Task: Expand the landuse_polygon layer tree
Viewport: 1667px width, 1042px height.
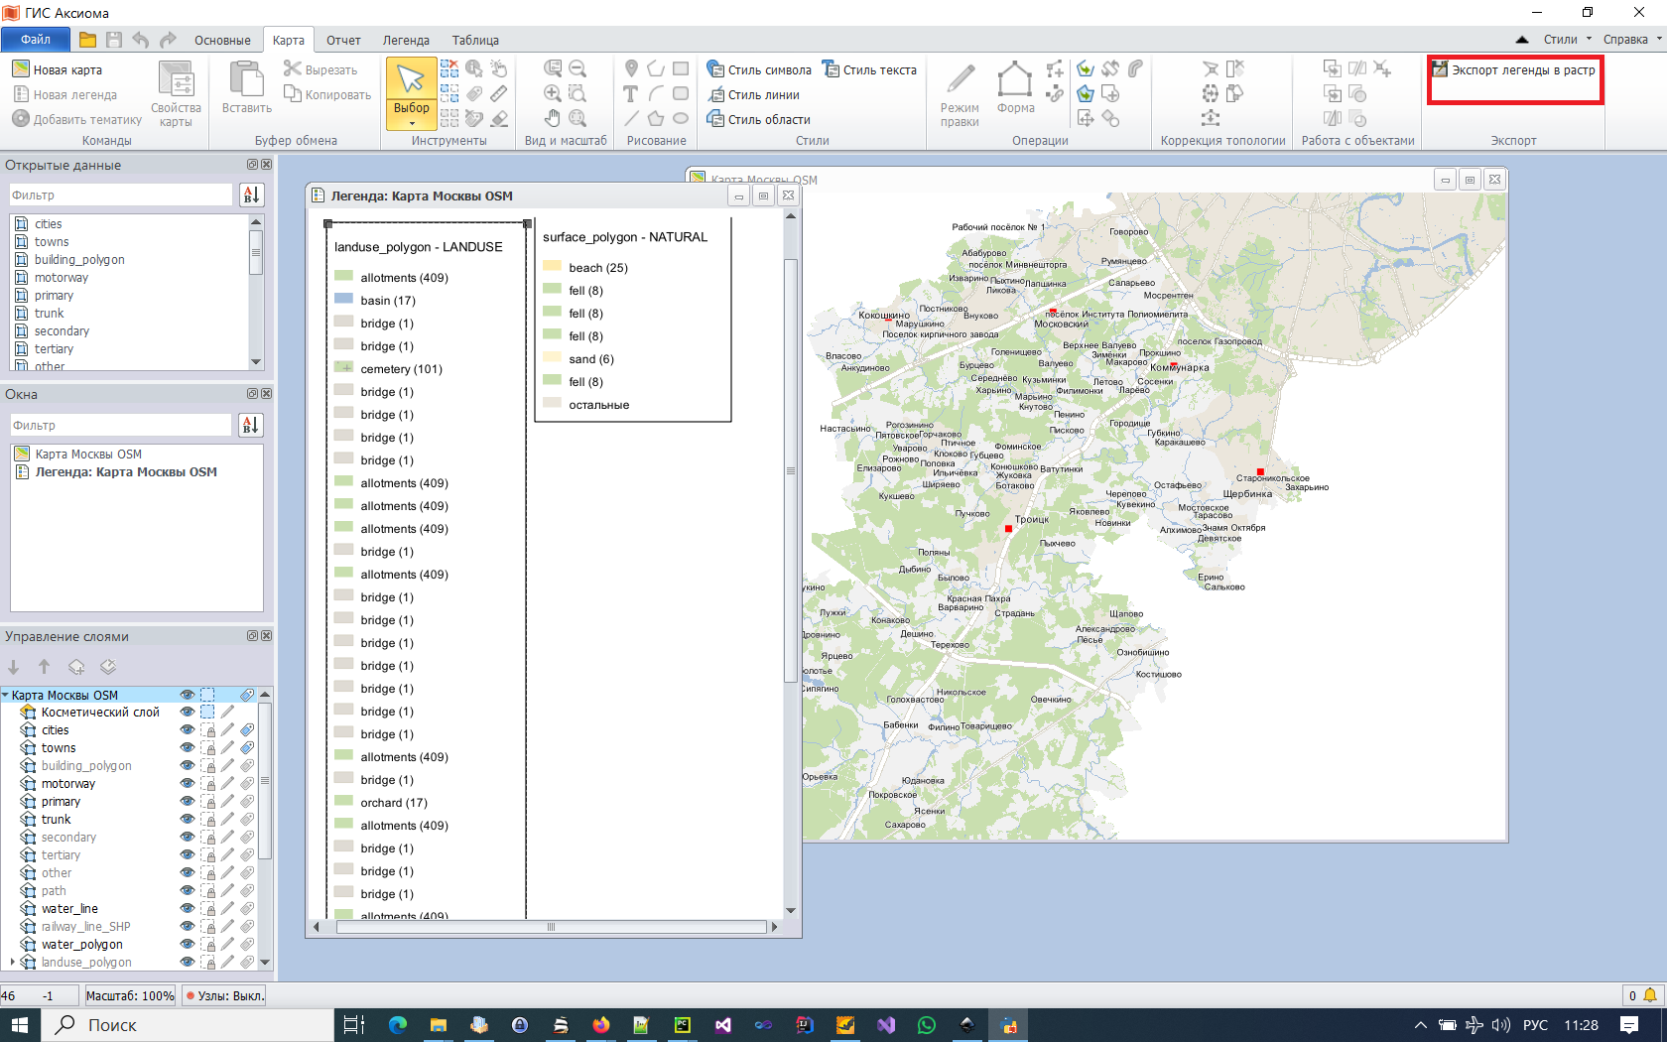Action: [x=12, y=963]
